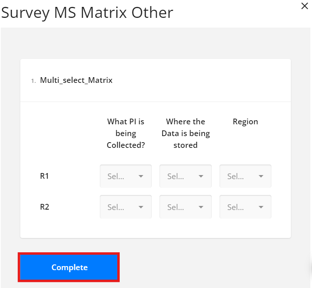Click the arrow icon in R1 PI Collected select
312x288 pixels.
pyautogui.click(x=141, y=176)
